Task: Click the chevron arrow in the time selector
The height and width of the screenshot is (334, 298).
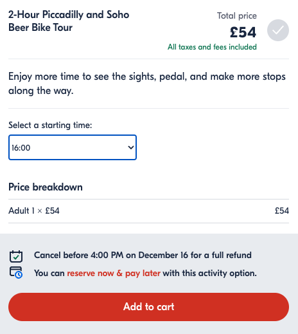Action: (130, 147)
